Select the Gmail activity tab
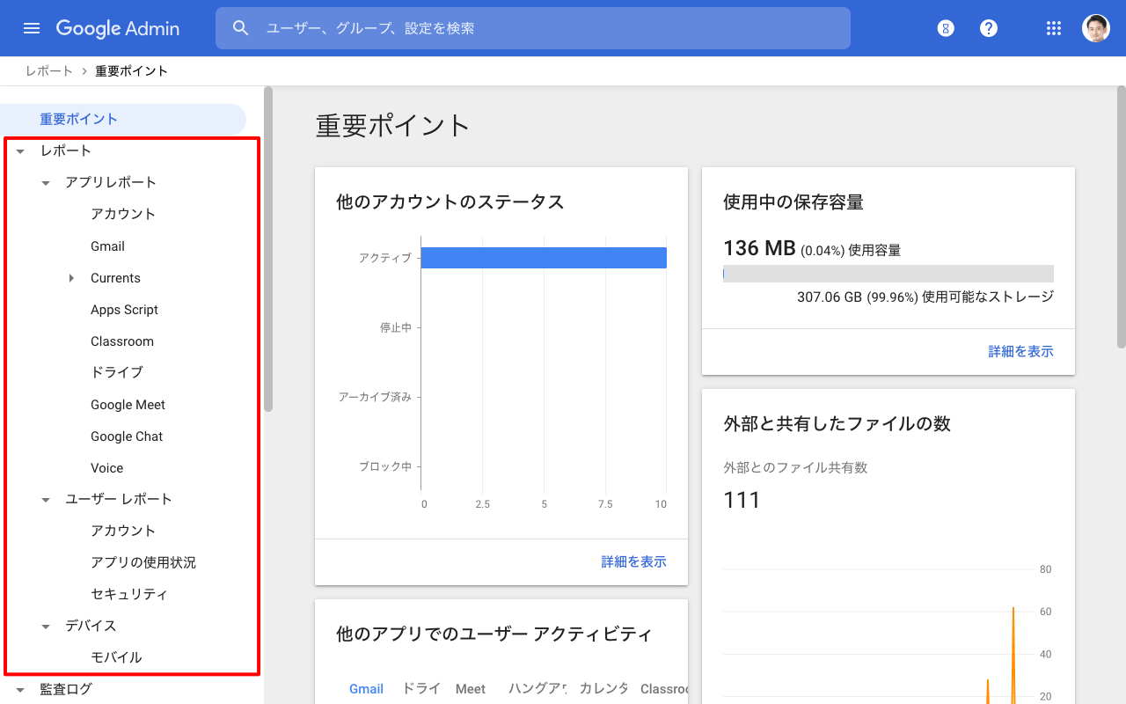The image size is (1126, 704). 366,689
